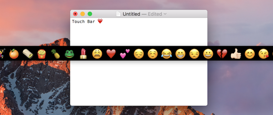Screen dimensions: 273x115
Task: Insert the frog face emoji
Action: (69, 54)
